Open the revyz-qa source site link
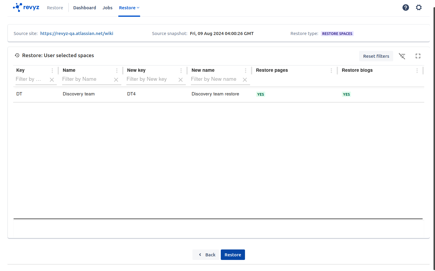The image size is (435, 271). 76,34
